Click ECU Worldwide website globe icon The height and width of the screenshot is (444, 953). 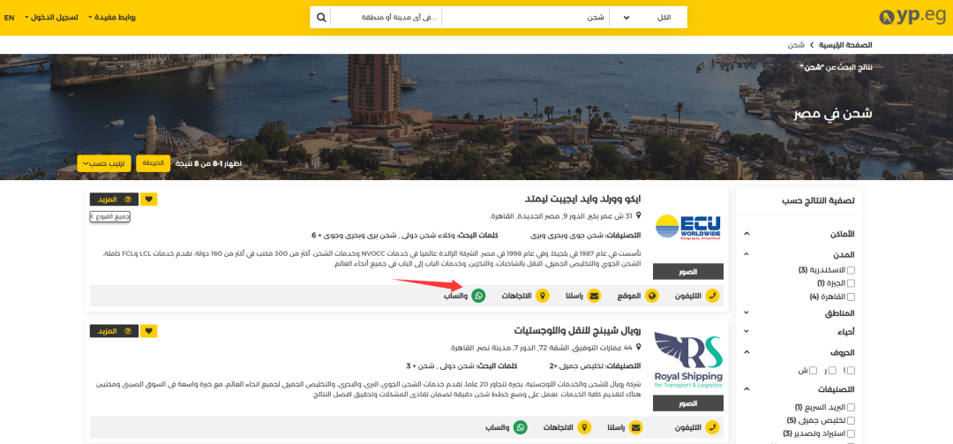click(x=652, y=296)
